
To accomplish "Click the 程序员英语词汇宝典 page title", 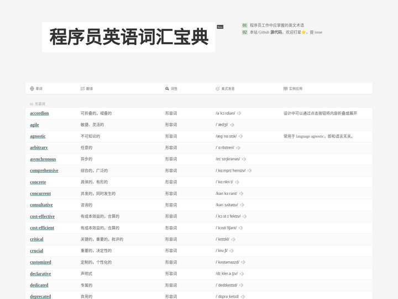I will [129, 37].
